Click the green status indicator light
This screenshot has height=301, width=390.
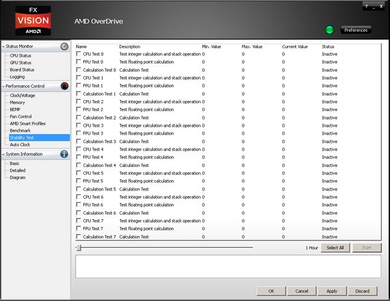[330, 30]
